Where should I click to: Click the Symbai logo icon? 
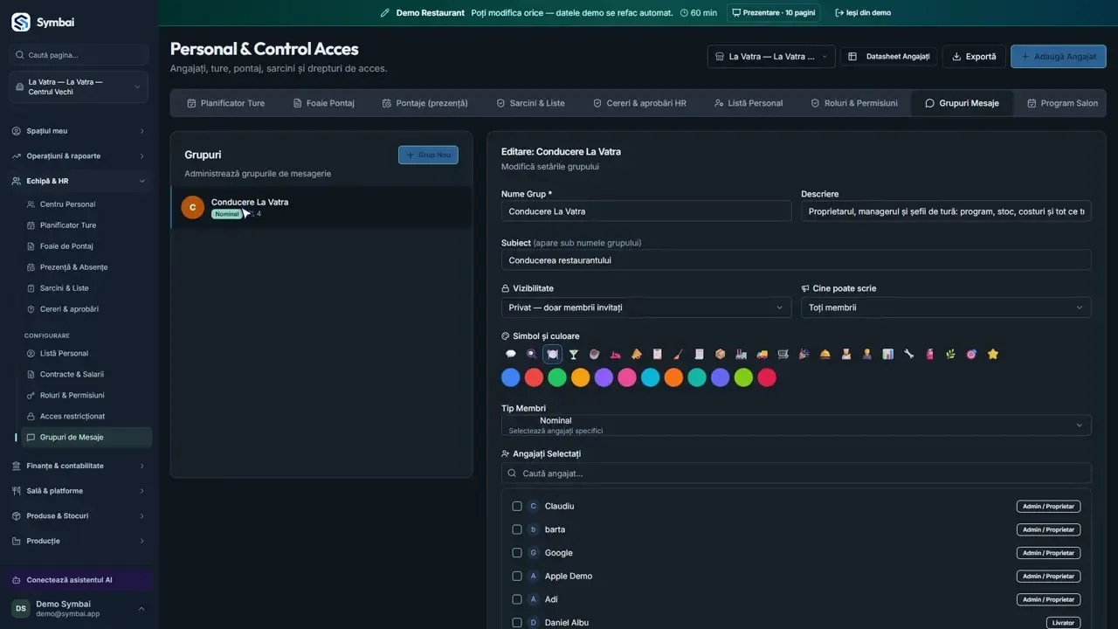click(21, 23)
